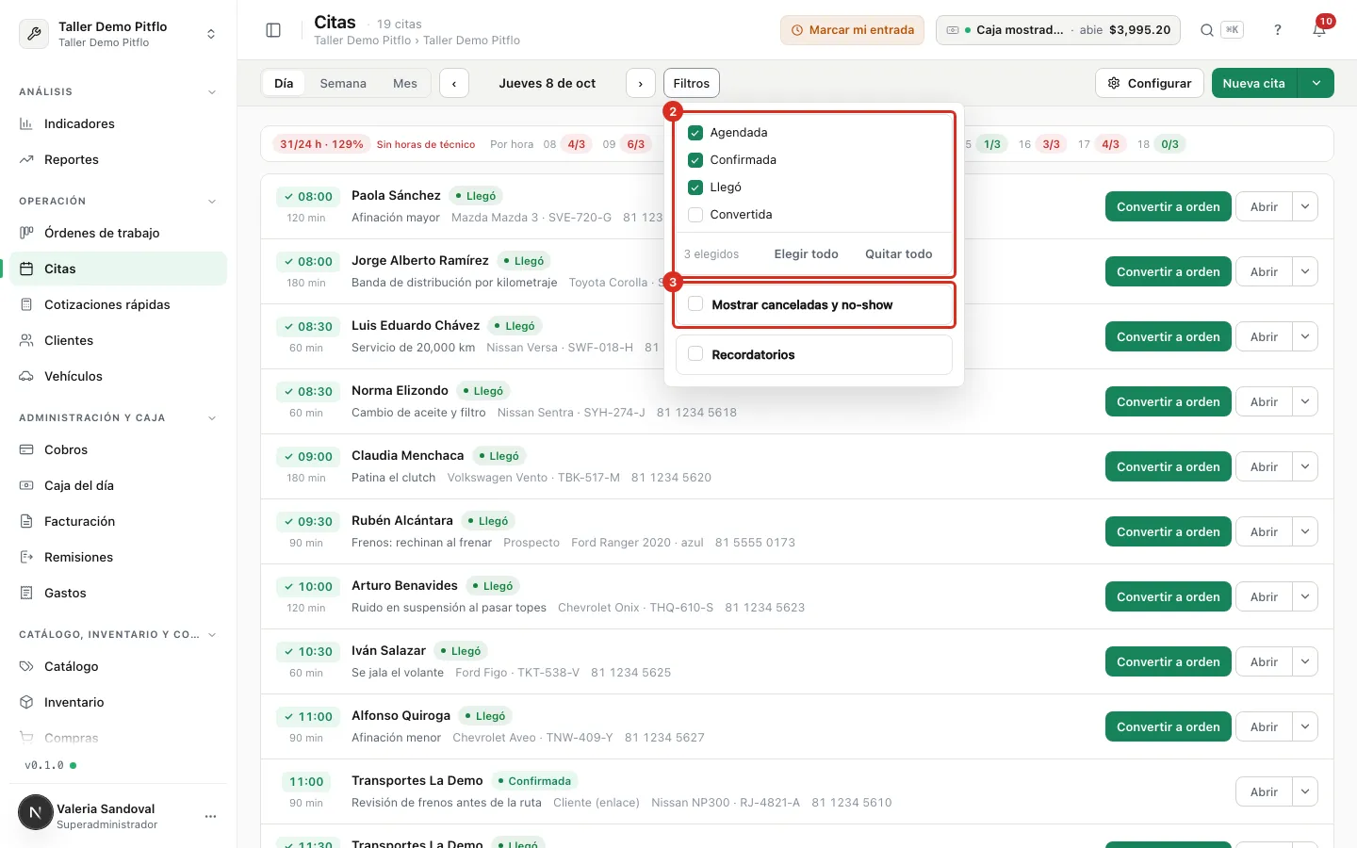Select the 09 hour capacity chip
Viewport: 1357px width, 848px height.
(625, 144)
